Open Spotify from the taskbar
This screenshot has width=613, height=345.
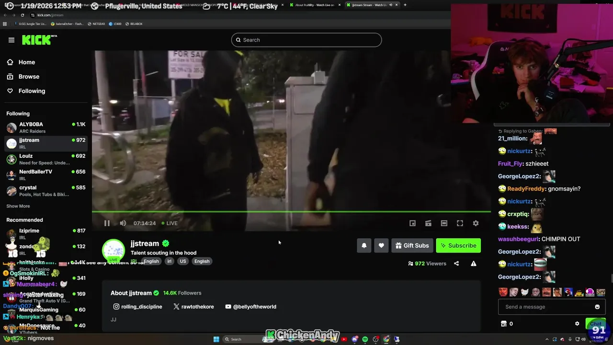tap(365, 339)
